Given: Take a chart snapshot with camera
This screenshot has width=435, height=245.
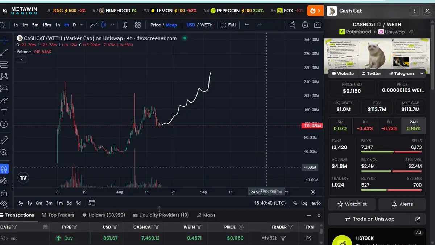Looking at the screenshot, I should pos(318,25).
